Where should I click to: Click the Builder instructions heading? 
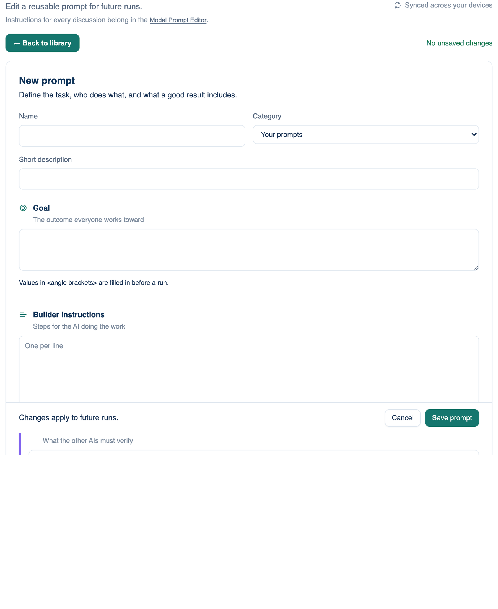tap(69, 314)
